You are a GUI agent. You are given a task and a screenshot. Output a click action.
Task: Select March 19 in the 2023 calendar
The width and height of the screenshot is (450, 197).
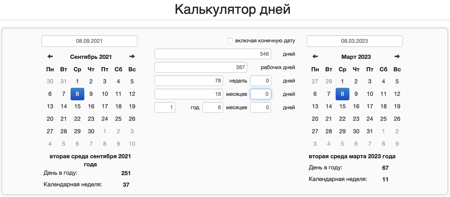click(x=397, y=107)
